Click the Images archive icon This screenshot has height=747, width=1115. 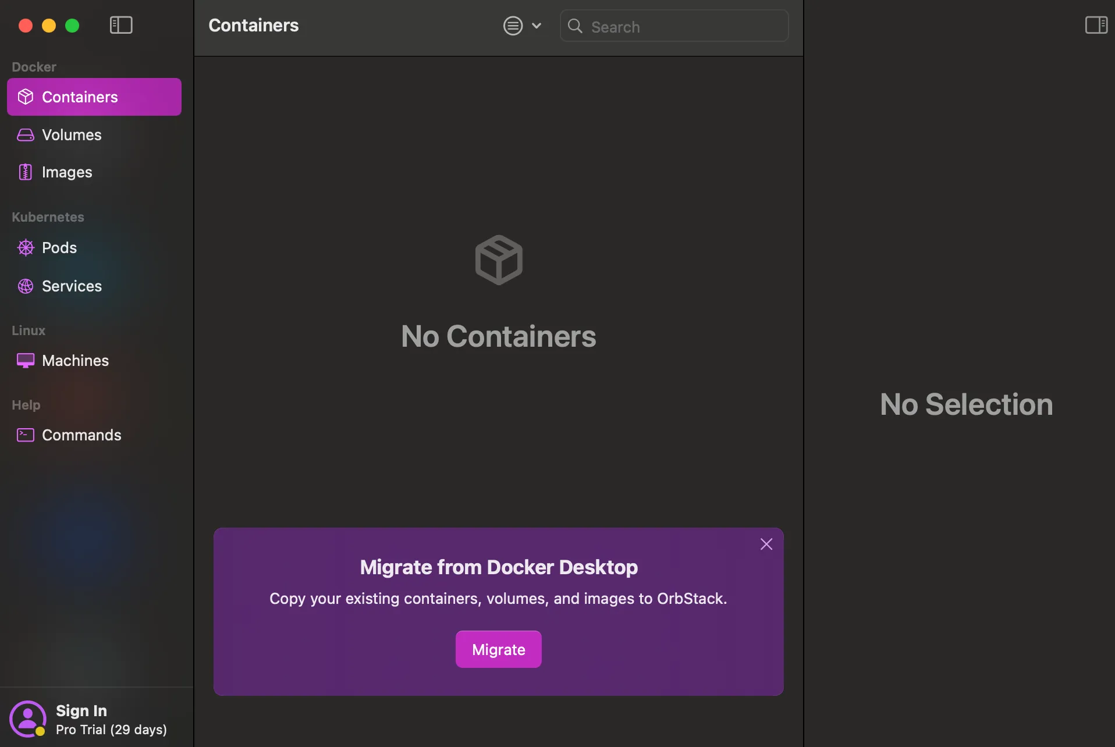tap(26, 172)
